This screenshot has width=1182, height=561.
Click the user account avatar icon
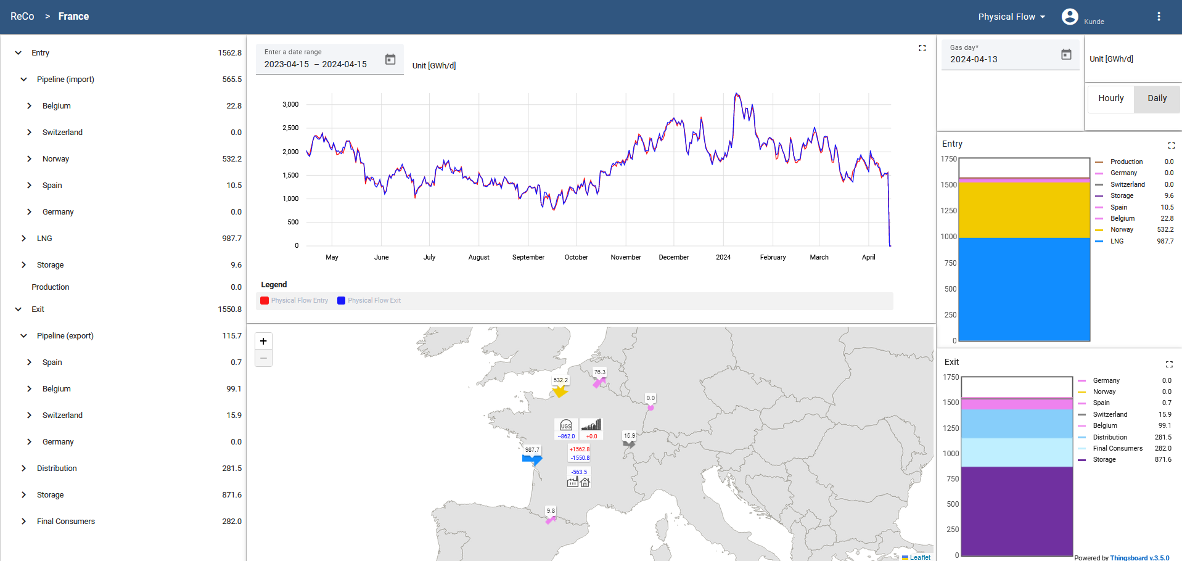[1070, 17]
